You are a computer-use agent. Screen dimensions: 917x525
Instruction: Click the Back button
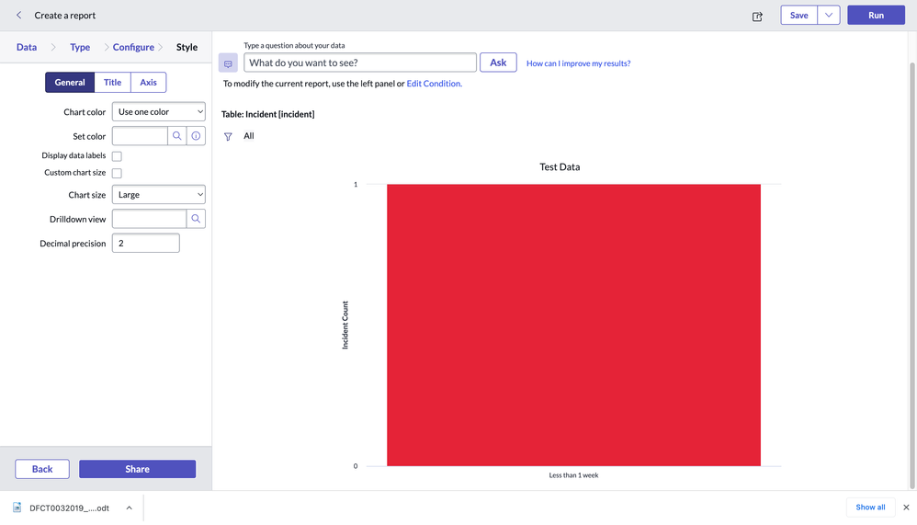(42, 469)
